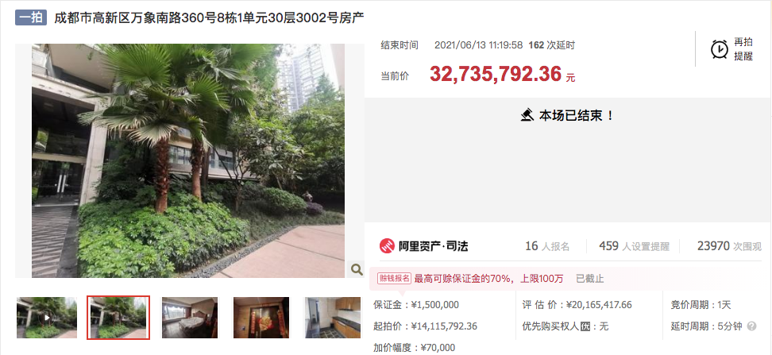Click the 阿里资产·司法 logo
This screenshot has width=772, height=355.
click(x=423, y=246)
